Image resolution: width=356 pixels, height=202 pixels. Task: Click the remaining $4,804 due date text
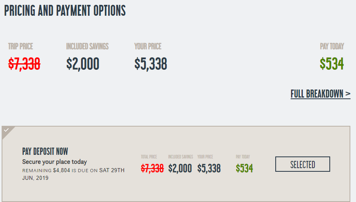point(73,174)
